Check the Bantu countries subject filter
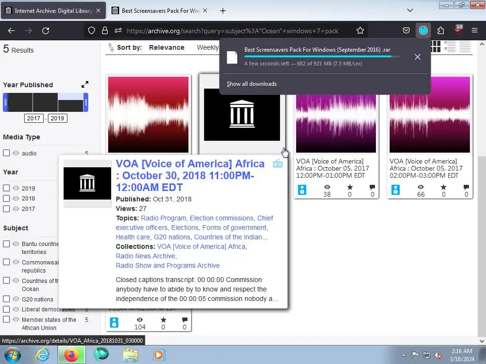Viewport: 486px width, 364px height. pyautogui.click(x=6, y=244)
